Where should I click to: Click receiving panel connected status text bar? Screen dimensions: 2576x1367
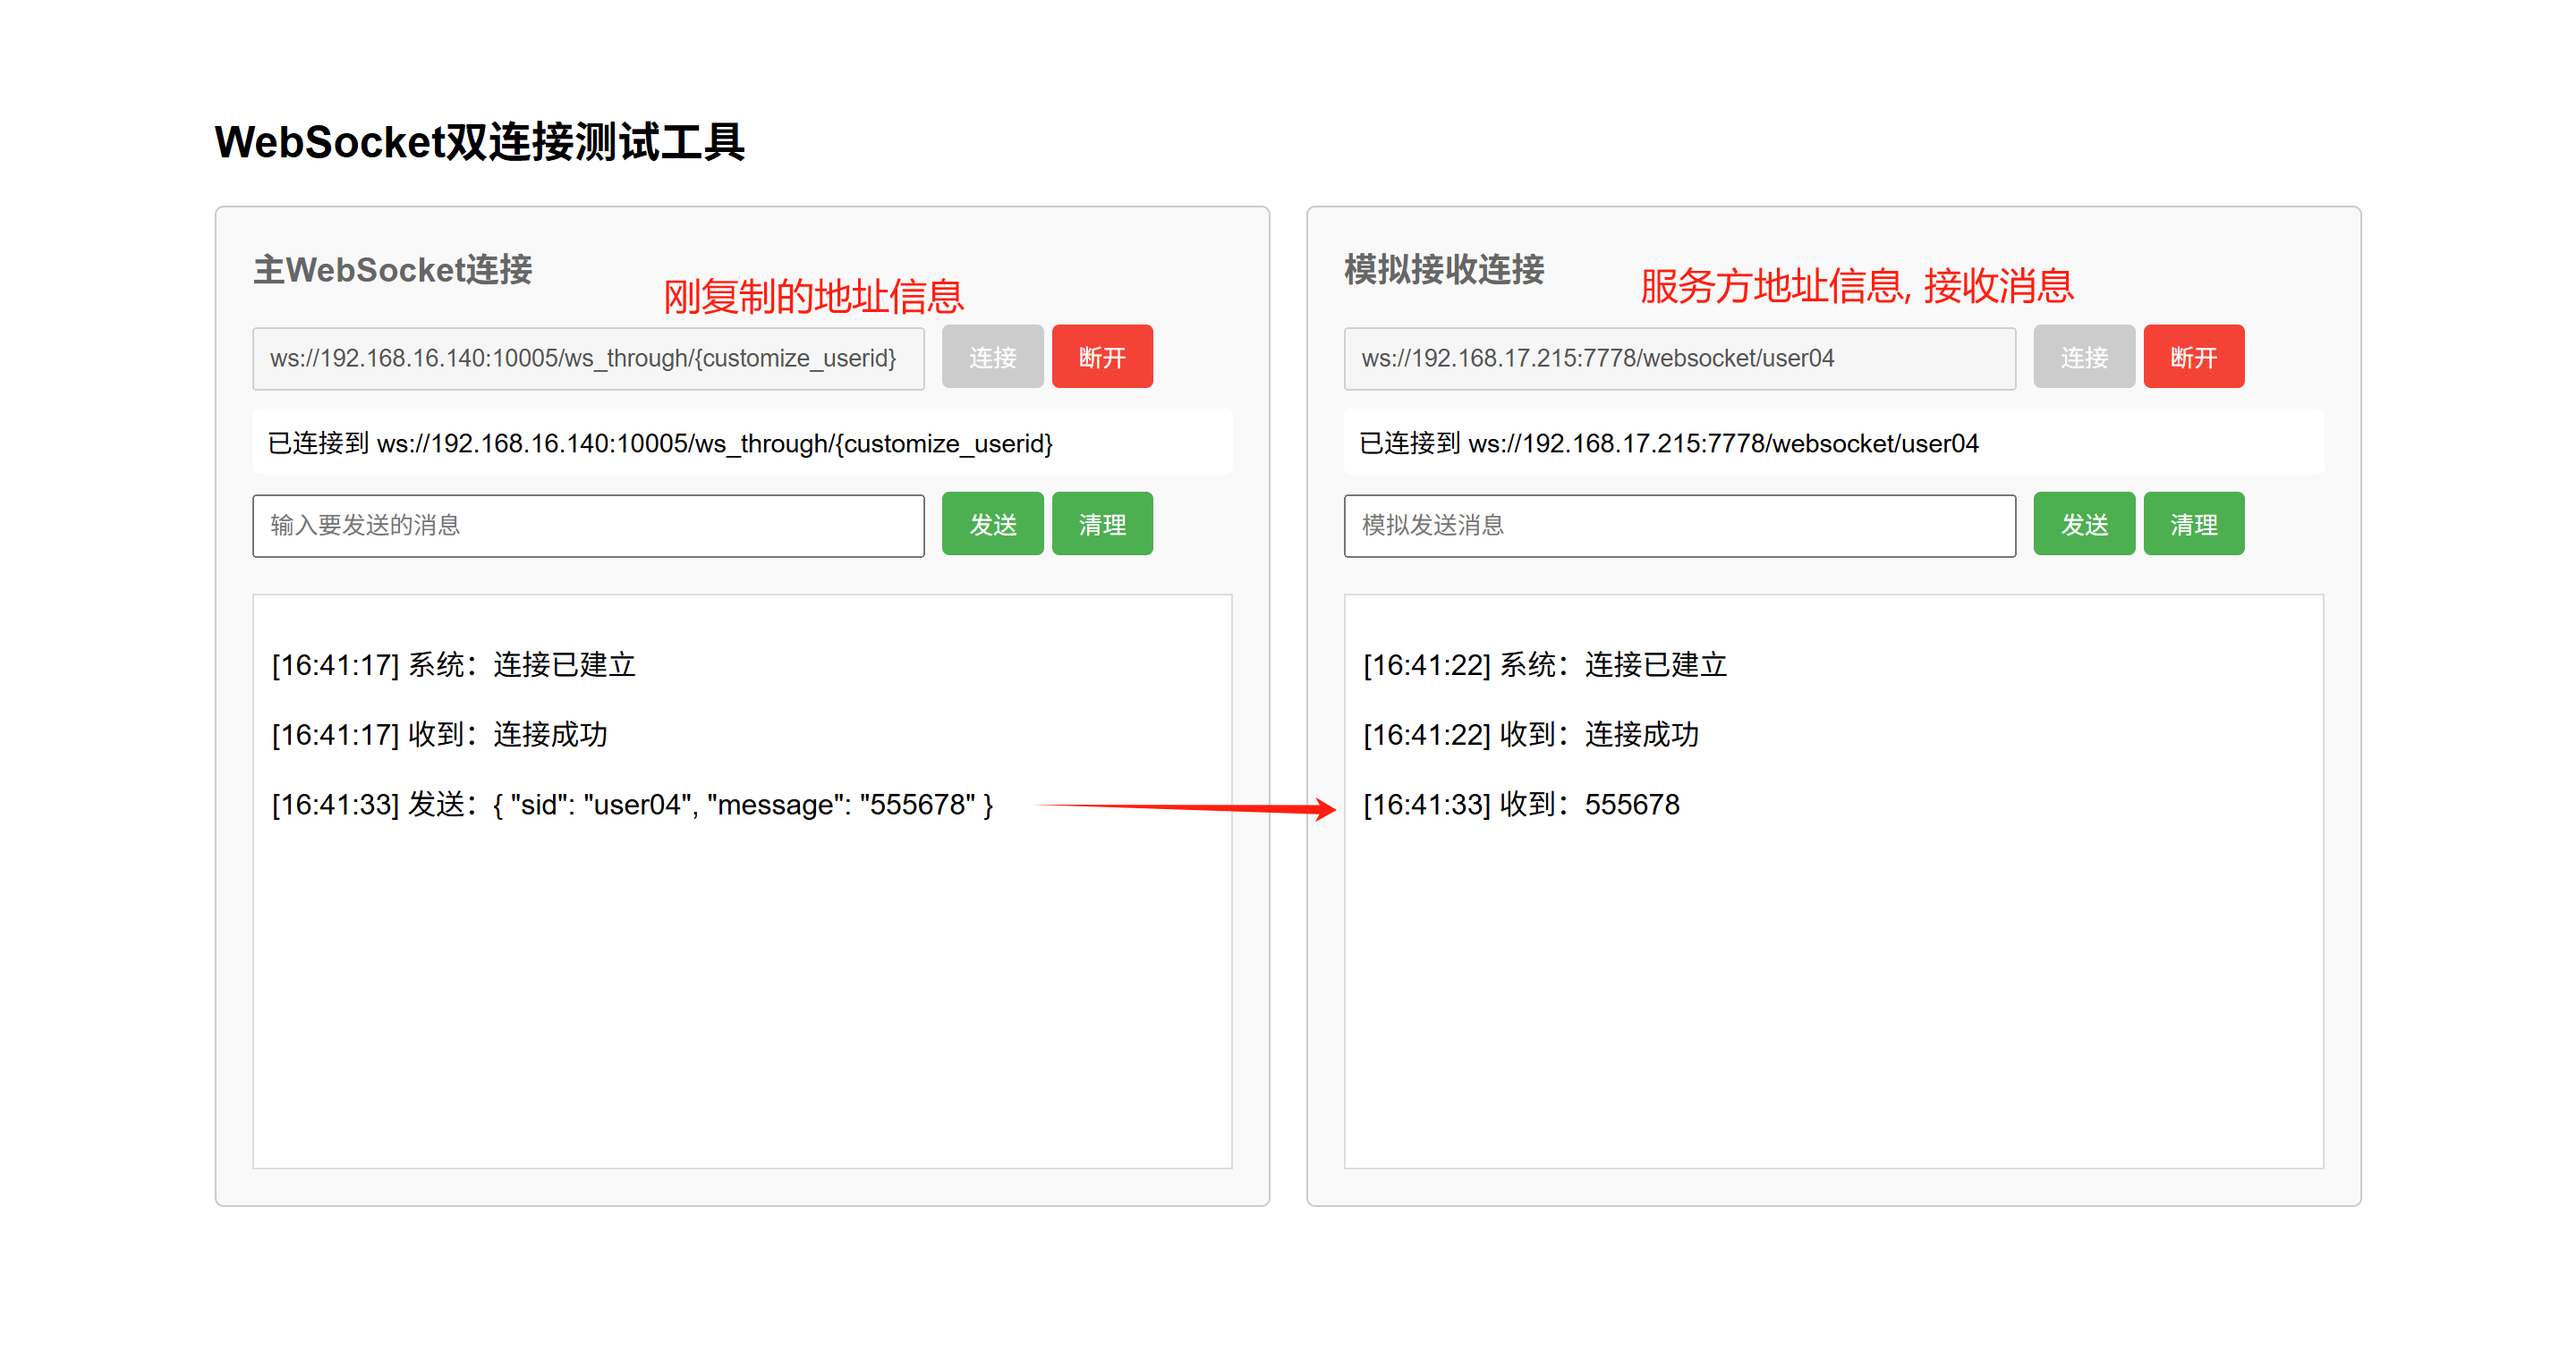pos(1832,443)
